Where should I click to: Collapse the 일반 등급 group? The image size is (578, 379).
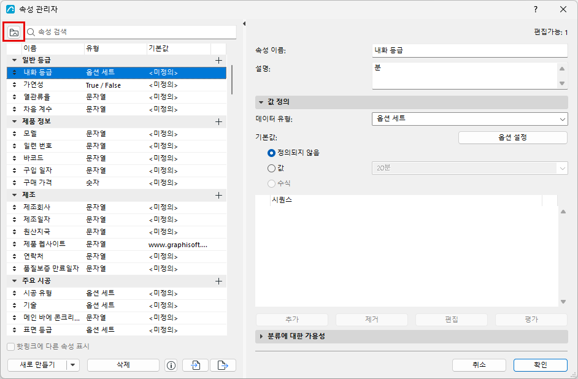pos(14,60)
